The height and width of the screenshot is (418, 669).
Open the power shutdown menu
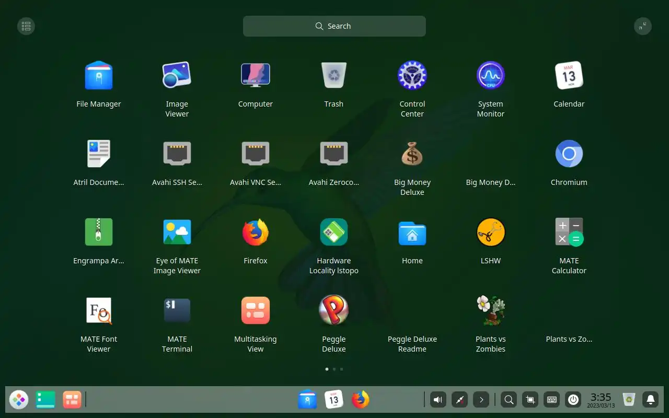tap(573, 400)
